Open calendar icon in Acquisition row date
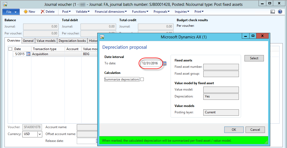287x148 pixels. (x=28, y=54)
